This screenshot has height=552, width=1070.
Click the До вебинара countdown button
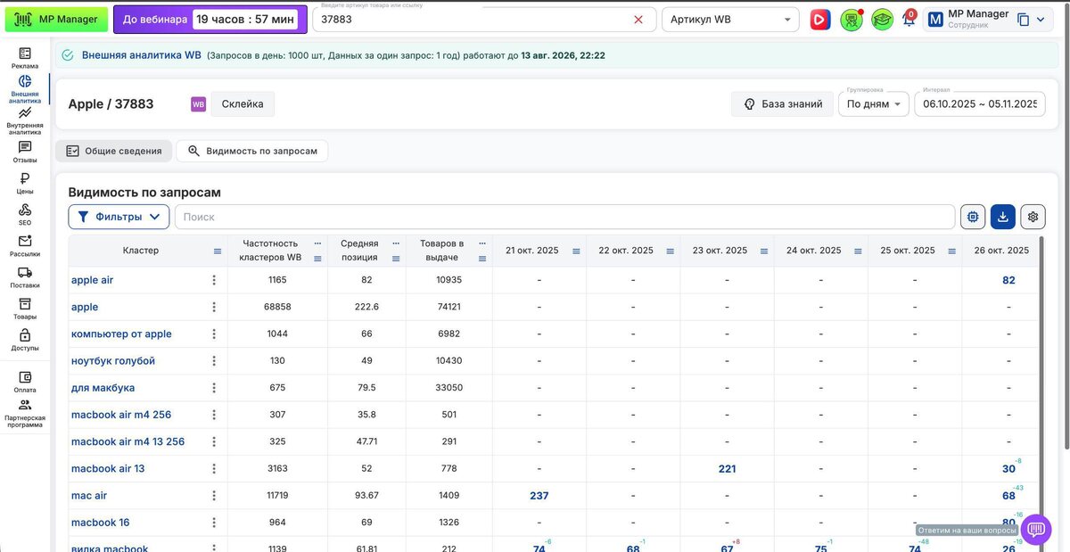click(x=210, y=20)
